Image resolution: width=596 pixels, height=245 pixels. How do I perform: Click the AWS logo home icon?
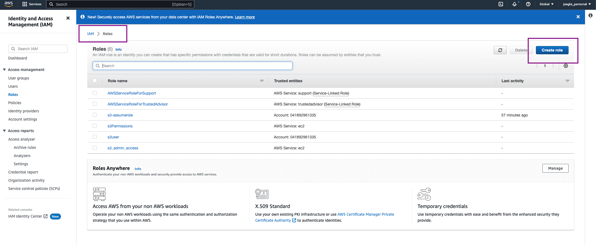pyautogui.click(x=9, y=4)
